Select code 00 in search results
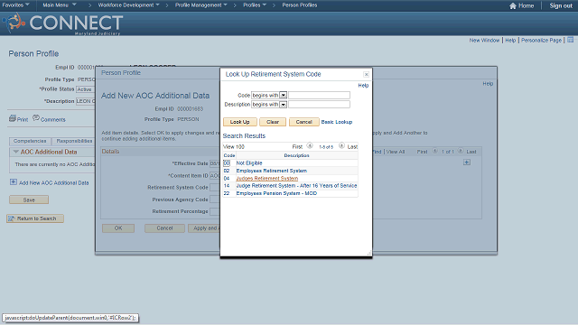 pos(227,162)
